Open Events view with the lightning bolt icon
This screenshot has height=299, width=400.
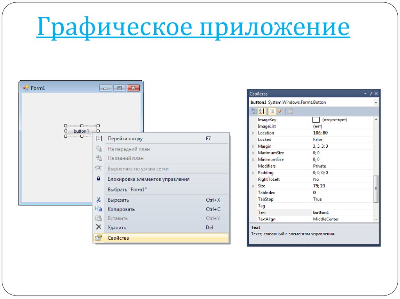click(x=280, y=111)
